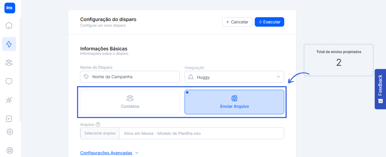386x157 pixels.
Task: Click the Rtk logo in sidebar
Action: pos(10,8)
